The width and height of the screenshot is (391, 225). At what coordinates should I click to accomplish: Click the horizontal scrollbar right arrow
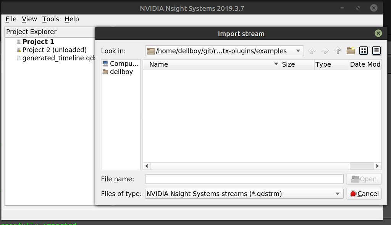point(377,166)
